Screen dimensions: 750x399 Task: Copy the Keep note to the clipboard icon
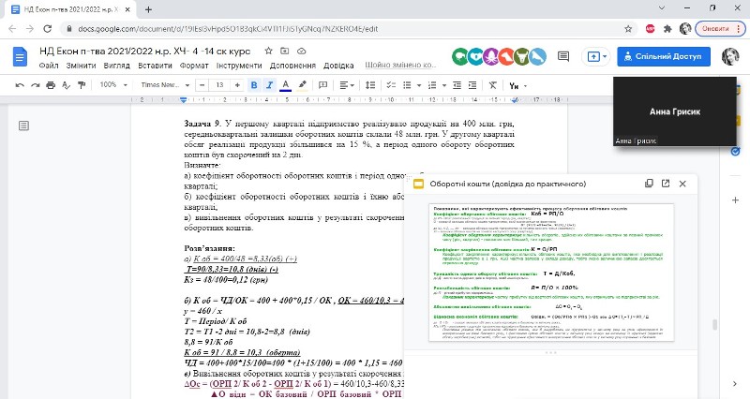pos(649,184)
